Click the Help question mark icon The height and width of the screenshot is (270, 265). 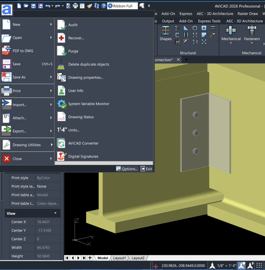click(x=103, y=6)
